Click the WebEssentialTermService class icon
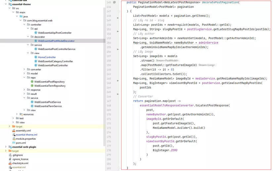Image resolution: width=273 pixels, height=171 pixels. [32, 106]
